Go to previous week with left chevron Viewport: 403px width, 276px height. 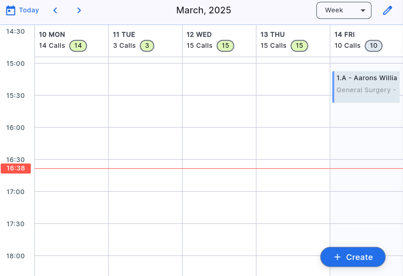tap(55, 10)
